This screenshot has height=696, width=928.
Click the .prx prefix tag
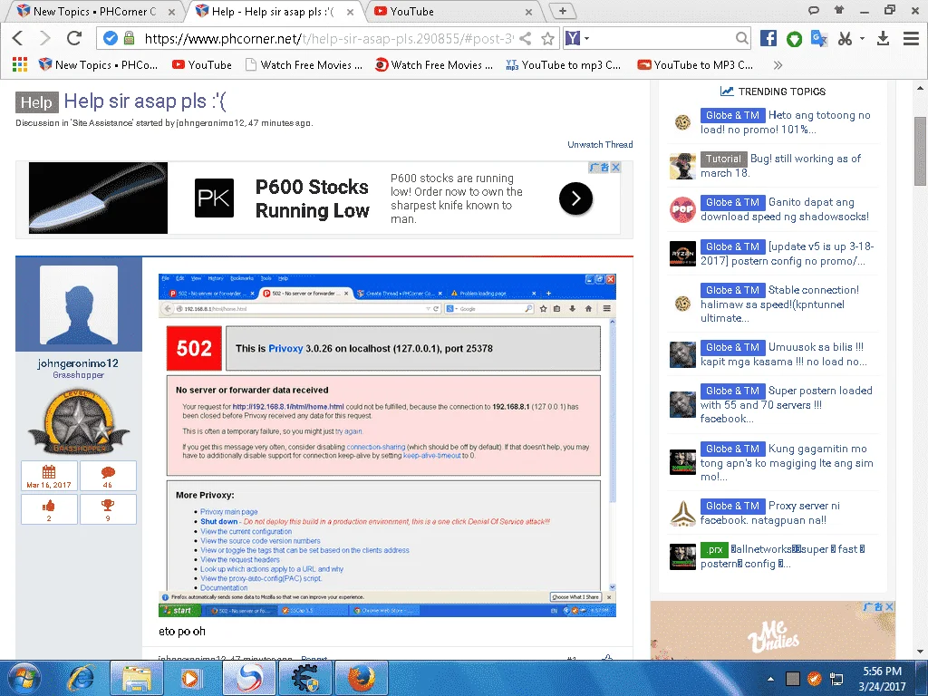click(x=714, y=550)
